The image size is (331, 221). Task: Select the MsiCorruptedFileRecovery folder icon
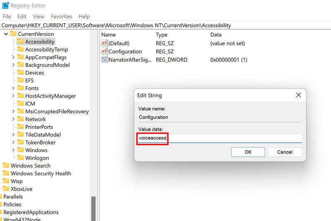[20, 111]
